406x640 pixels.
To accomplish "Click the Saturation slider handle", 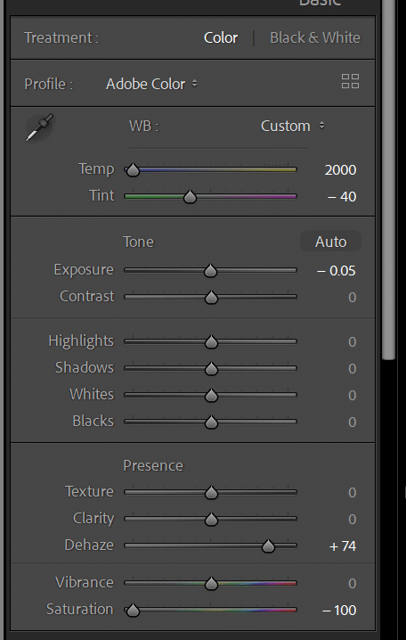I will pyautogui.click(x=133, y=611).
